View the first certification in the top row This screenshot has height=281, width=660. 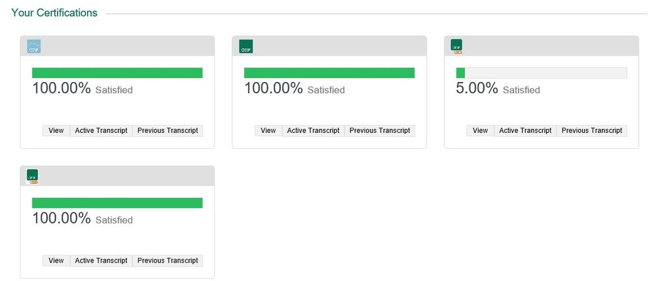[56, 131]
